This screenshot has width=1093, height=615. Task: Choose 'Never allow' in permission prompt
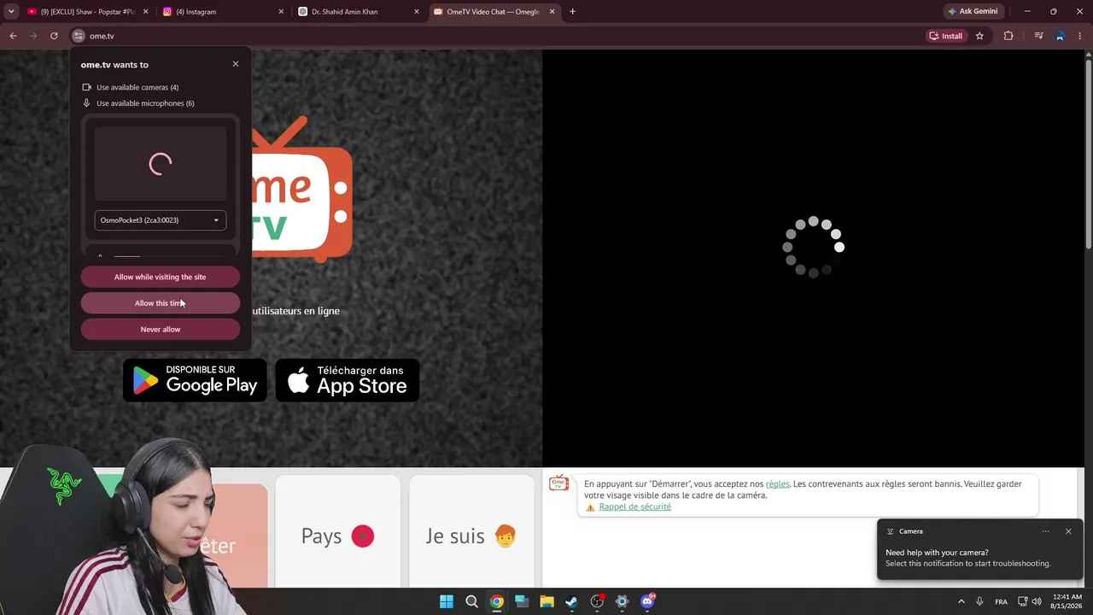(161, 330)
